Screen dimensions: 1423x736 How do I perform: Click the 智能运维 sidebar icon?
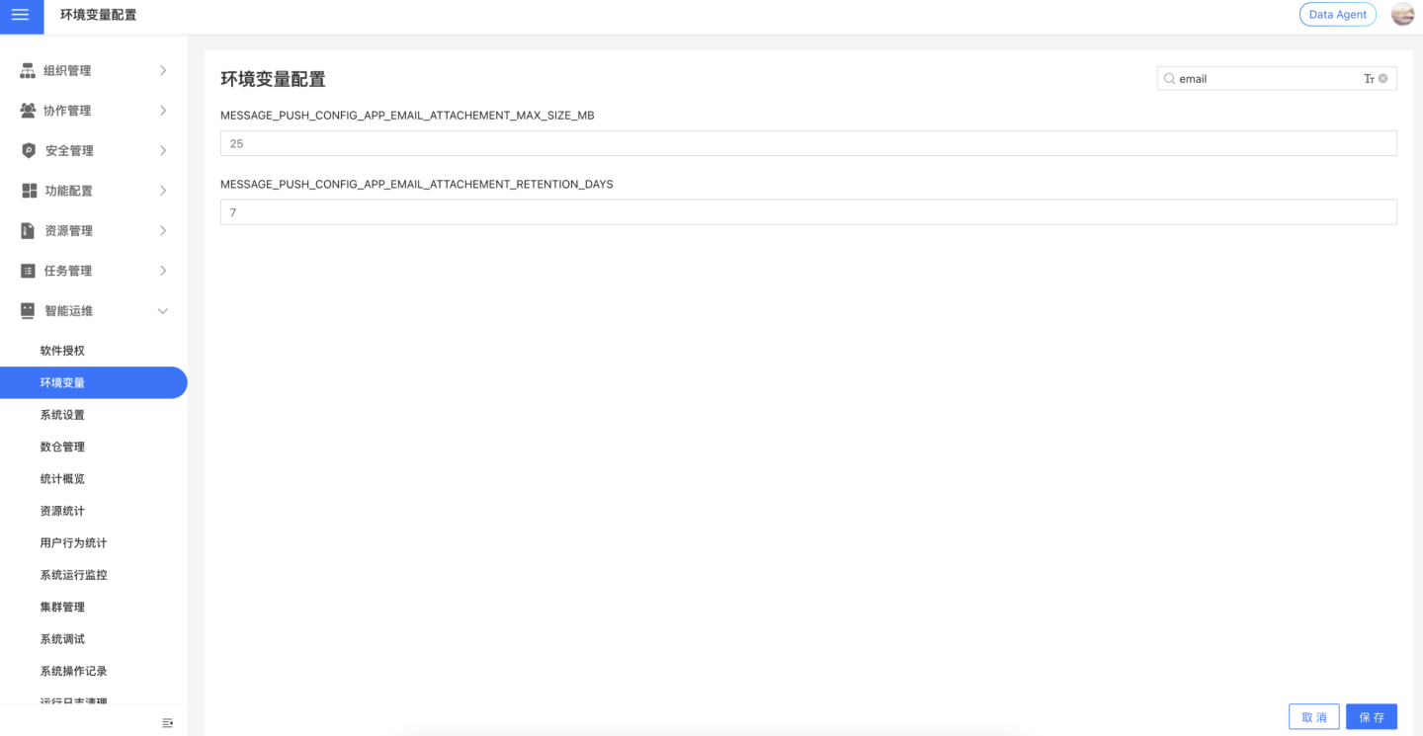28,311
